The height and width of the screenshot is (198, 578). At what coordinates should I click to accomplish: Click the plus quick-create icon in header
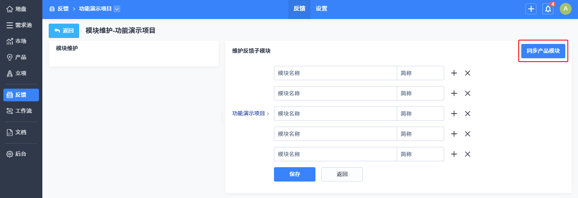tap(531, 9)
